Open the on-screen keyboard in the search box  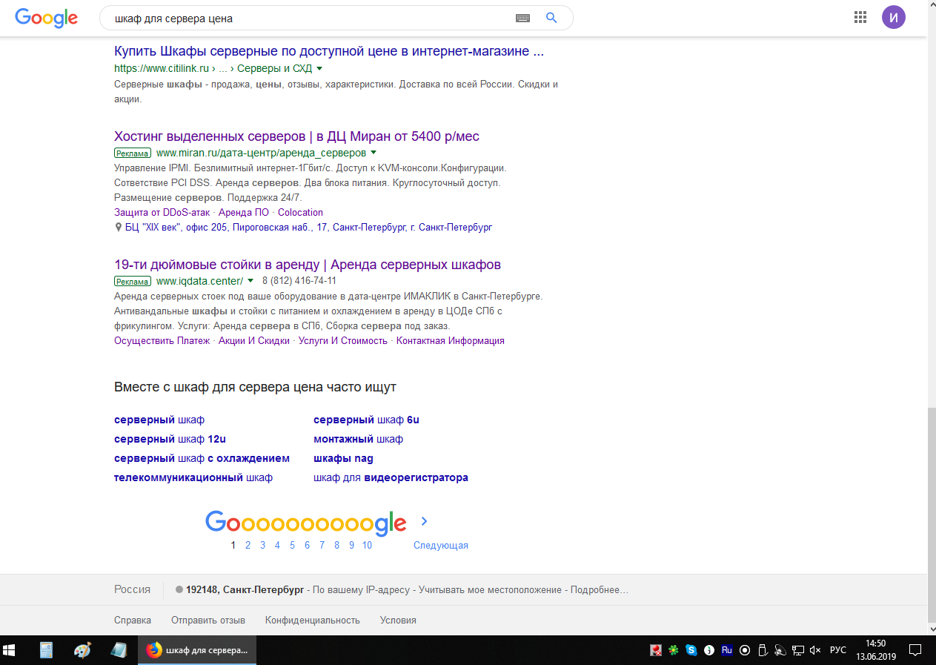click(522, 18)
